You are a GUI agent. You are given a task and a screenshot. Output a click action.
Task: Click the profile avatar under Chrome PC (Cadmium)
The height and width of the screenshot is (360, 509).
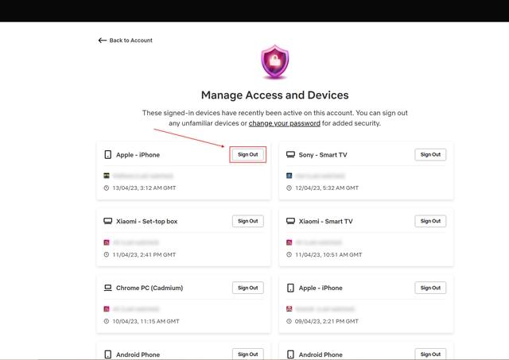(107, 309)
